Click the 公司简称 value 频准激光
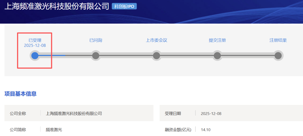Screen dimensions: 303x136 click(x=54, y=130)
